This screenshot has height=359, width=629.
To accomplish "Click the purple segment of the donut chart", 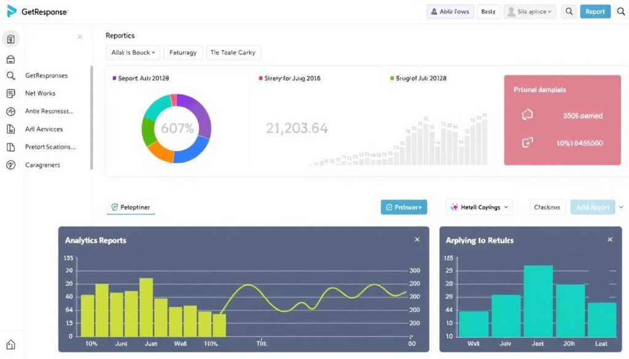I will pyautogui.click(x=195, y=114).
